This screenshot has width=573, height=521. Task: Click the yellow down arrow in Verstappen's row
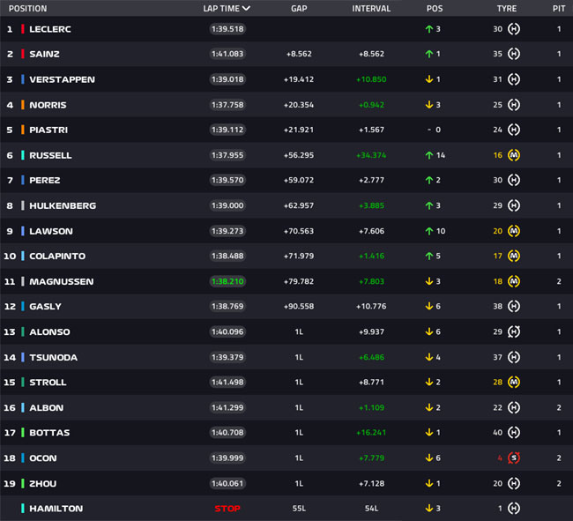(429, 79)
